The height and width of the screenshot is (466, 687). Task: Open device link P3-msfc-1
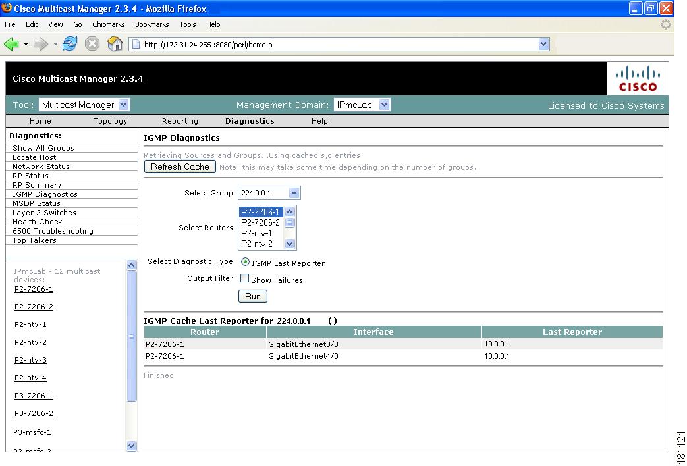coord(32,432)
